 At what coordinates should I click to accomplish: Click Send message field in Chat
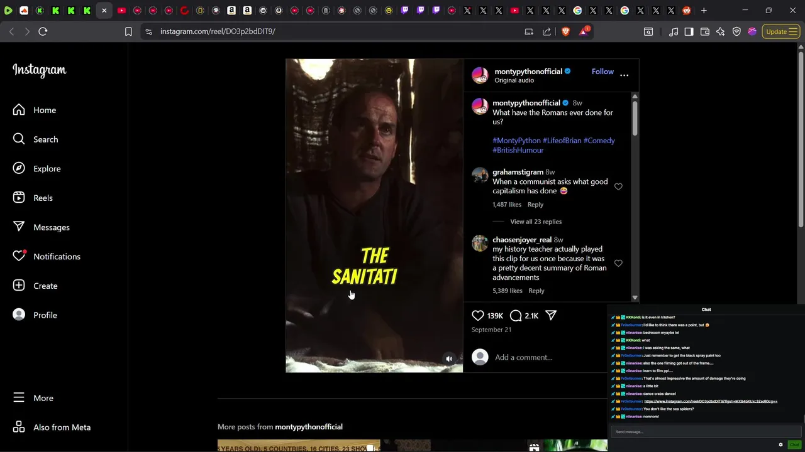coord(706,432)
